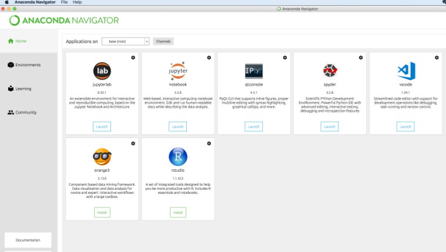The width and height of the screenshot is (446, 252).
Task: Switch to the Environments tab
Action: coord(28,64)
